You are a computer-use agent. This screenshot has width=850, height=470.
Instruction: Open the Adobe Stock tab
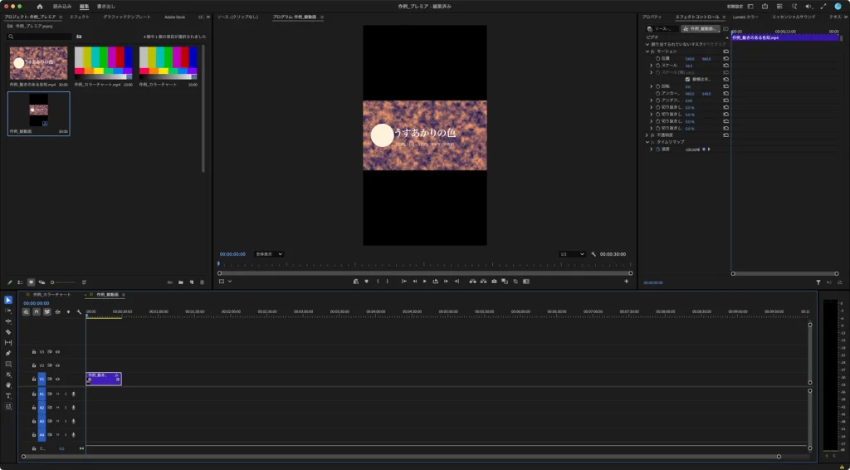174,17
